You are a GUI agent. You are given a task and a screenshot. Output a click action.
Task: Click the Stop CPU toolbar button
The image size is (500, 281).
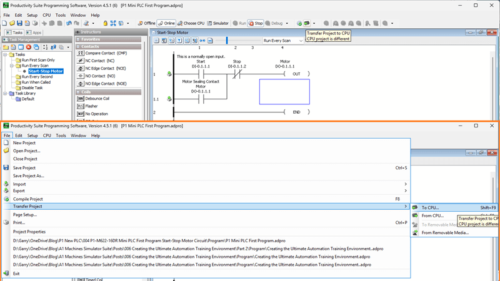click(256, 23)
